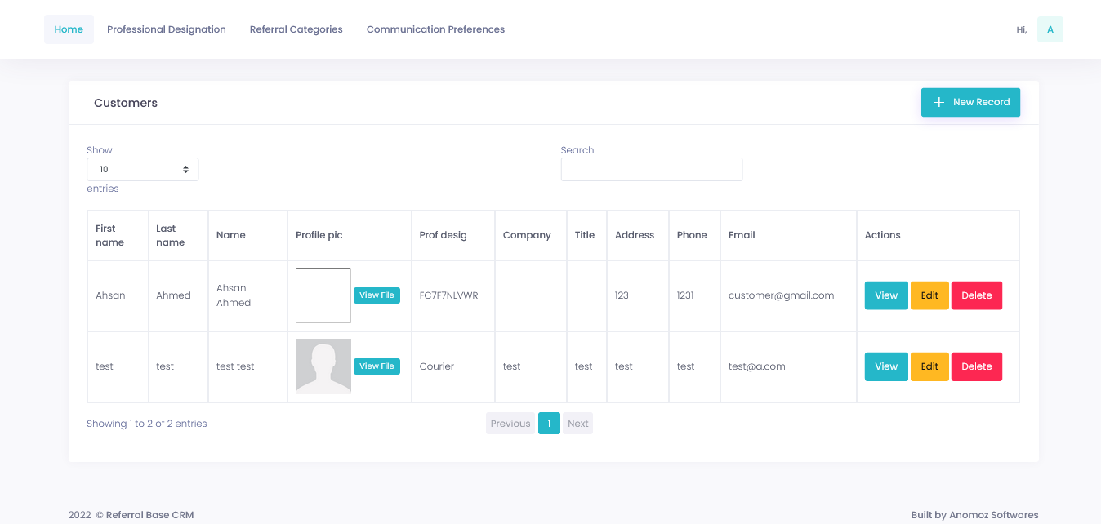The width and height of the screenshot is (1101, 524).
Task: Open Ahsan Ahmed's profile View File
Action: (x=377, y=295)
